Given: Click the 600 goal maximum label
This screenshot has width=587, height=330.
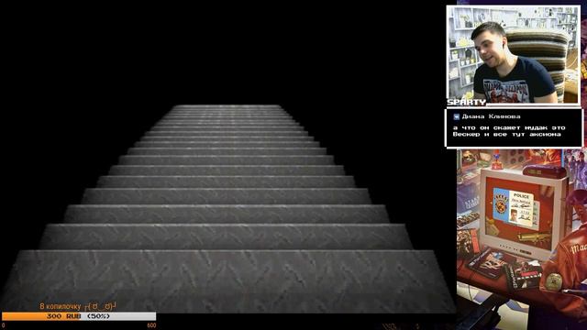Looking at the screenshot, I should pyautogui.click(x=151, y=325).
